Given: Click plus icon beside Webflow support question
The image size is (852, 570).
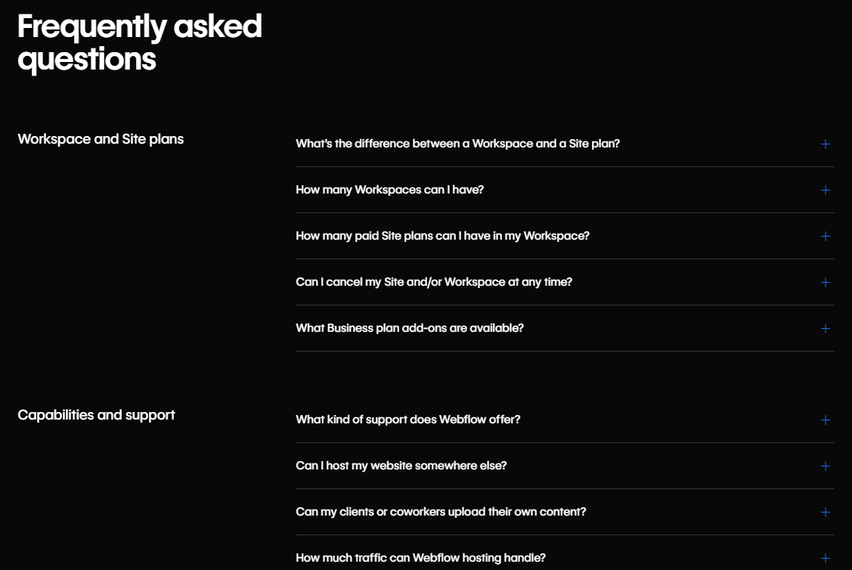Looking at the screenshot, I should coord(826,420).
